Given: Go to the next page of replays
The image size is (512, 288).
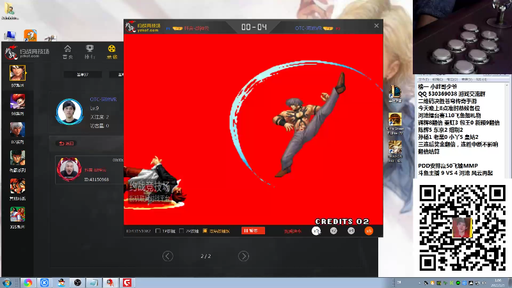Looking at the screenshot, I should click(x=243, y=256).
